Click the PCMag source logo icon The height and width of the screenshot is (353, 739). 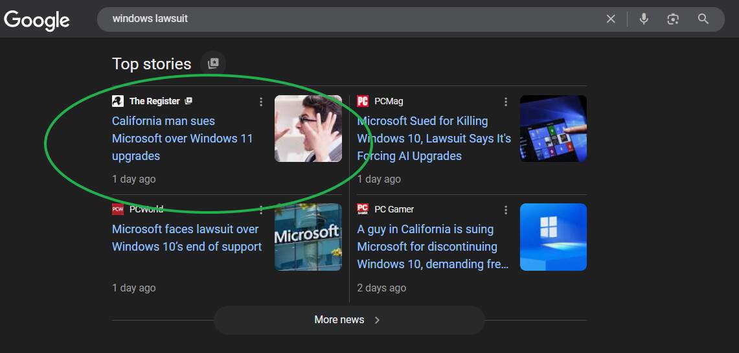pos(363,101)
